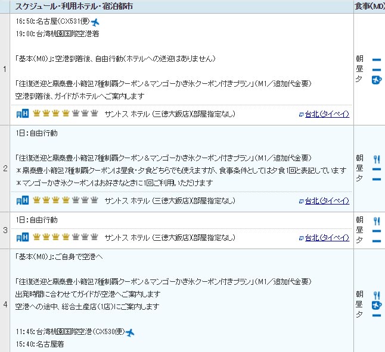Click the fork-and-knife breakfast icon for day 2

pyautogui.click(x=377, y=159)
